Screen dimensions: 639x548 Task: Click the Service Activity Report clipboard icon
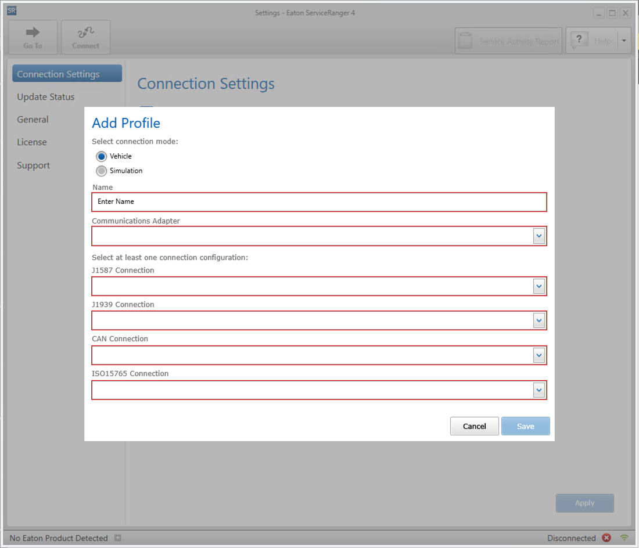click(465, 40)
